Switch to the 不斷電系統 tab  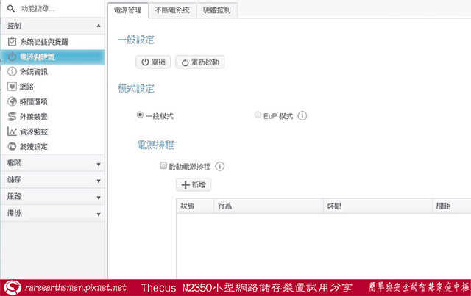(172, 10)
